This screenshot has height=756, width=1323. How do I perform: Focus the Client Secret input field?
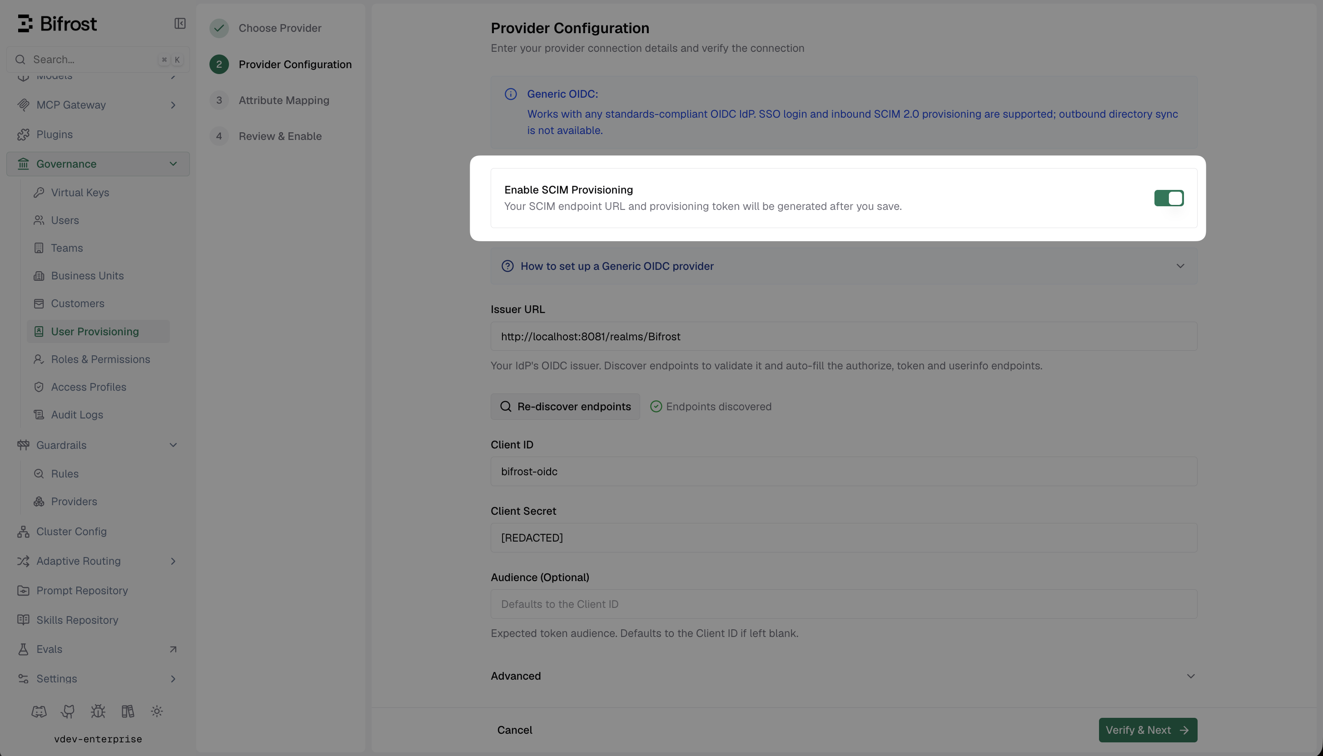point(844,538)
